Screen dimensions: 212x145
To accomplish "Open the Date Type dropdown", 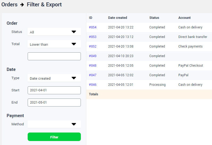I will 54,78.
